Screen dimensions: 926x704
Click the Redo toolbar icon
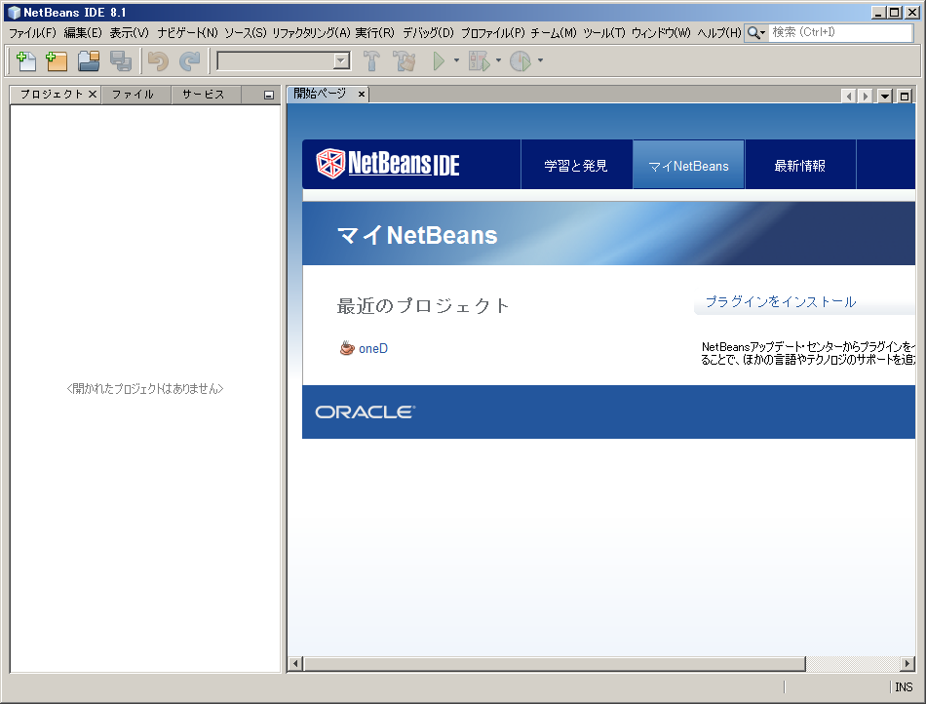[x=189, y=60]
